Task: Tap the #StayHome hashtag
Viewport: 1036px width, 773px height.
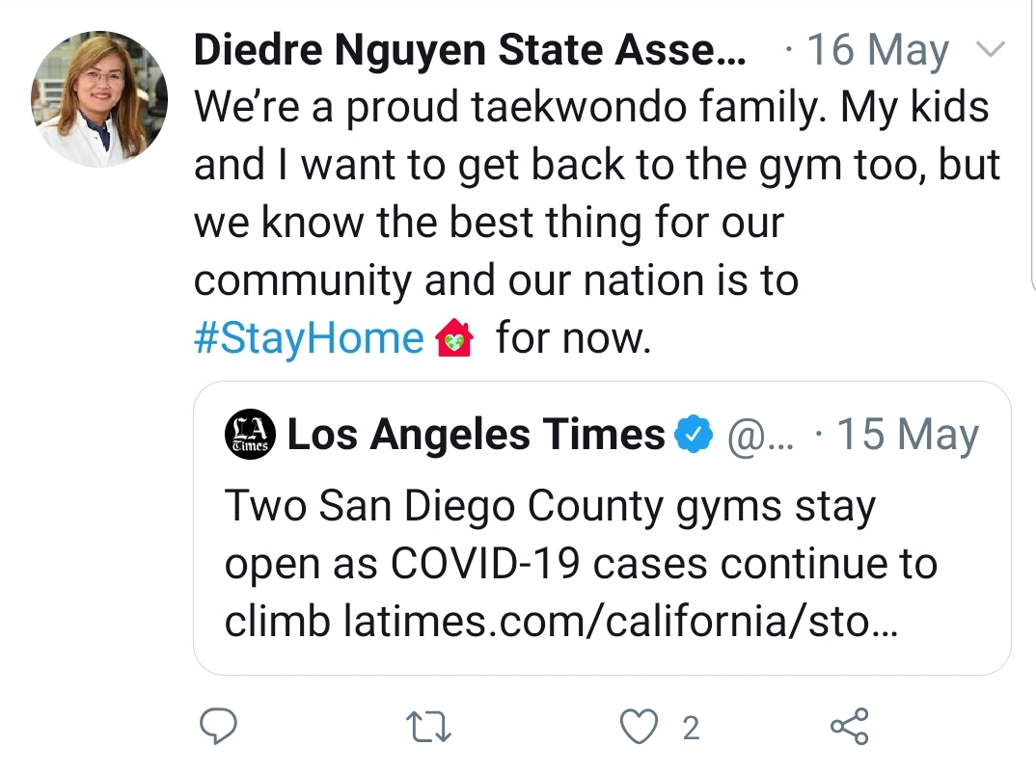Action: tap(309, 338)
